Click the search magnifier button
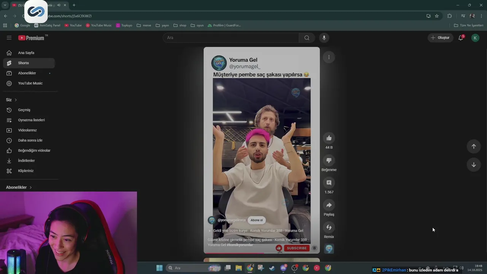 [307, 38]
